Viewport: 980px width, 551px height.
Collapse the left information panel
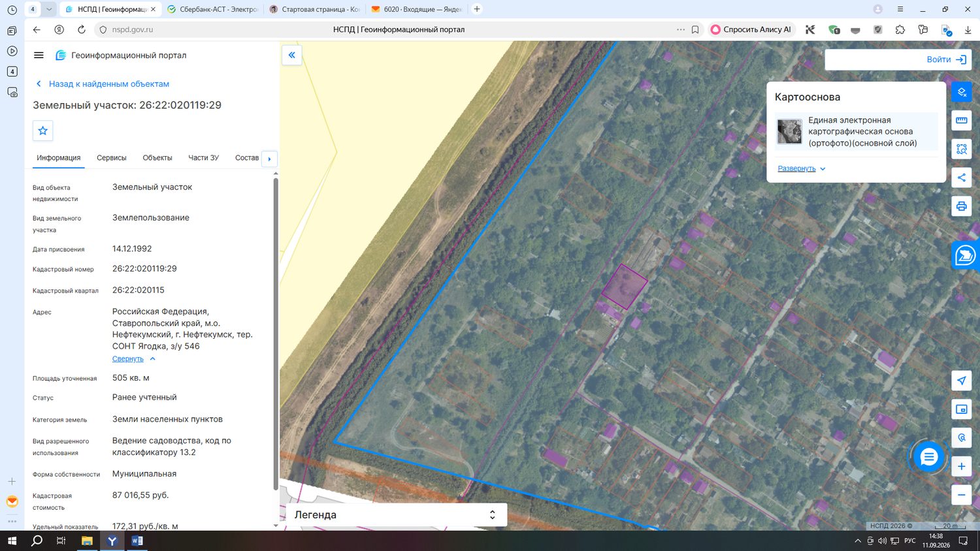point(292,55)
